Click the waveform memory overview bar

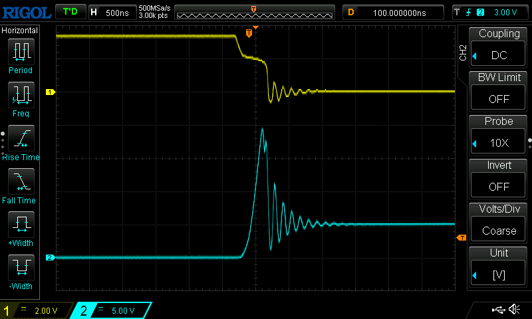click(x=255, y=13)
